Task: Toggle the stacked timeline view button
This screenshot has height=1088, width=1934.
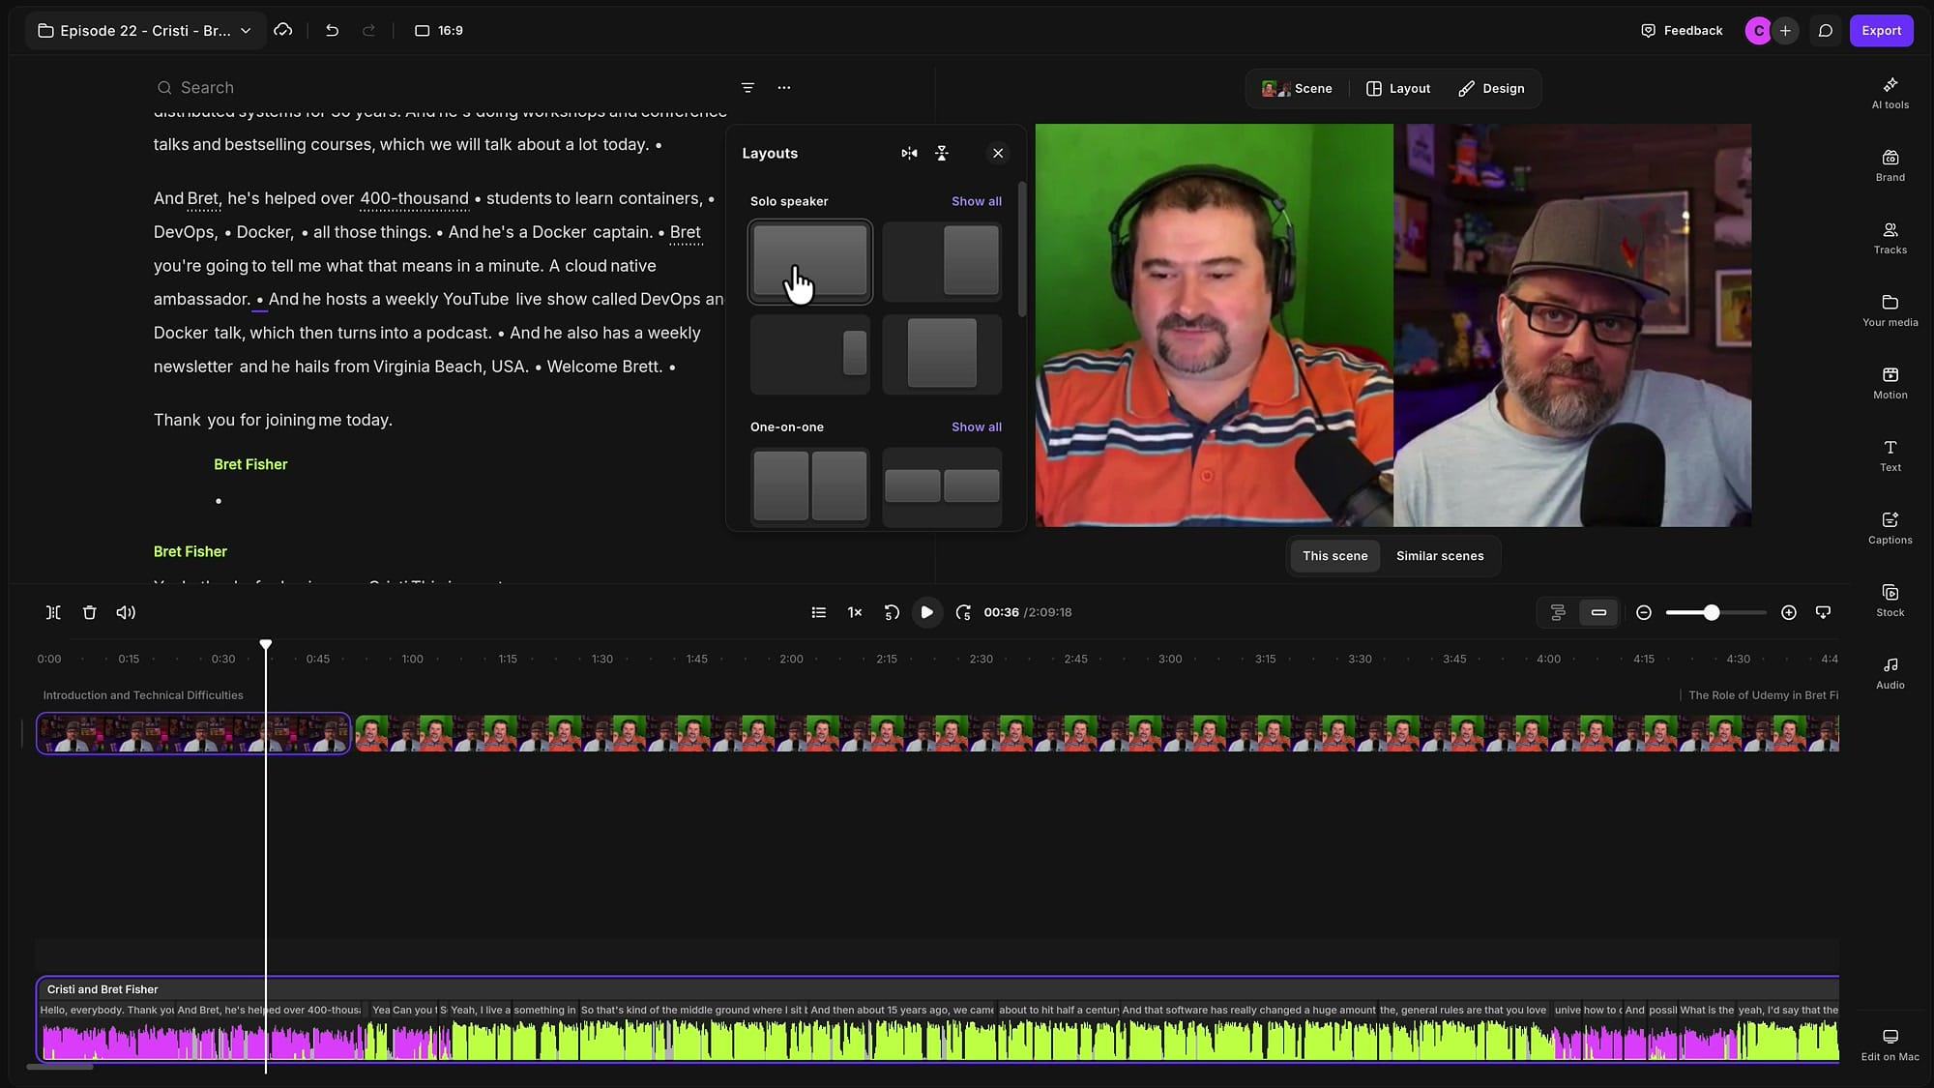Action: click(x=1558, y=612)
